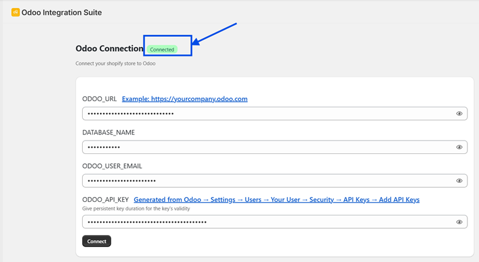479x262 pixels.
Task: Open the example yourcompany.odoo.com link
Action: (185, 99)
